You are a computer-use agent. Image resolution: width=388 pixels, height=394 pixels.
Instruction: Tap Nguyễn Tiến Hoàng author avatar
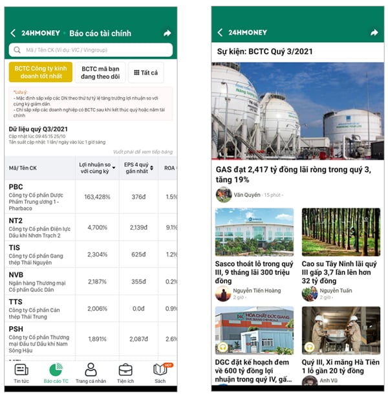click(223, 294)
